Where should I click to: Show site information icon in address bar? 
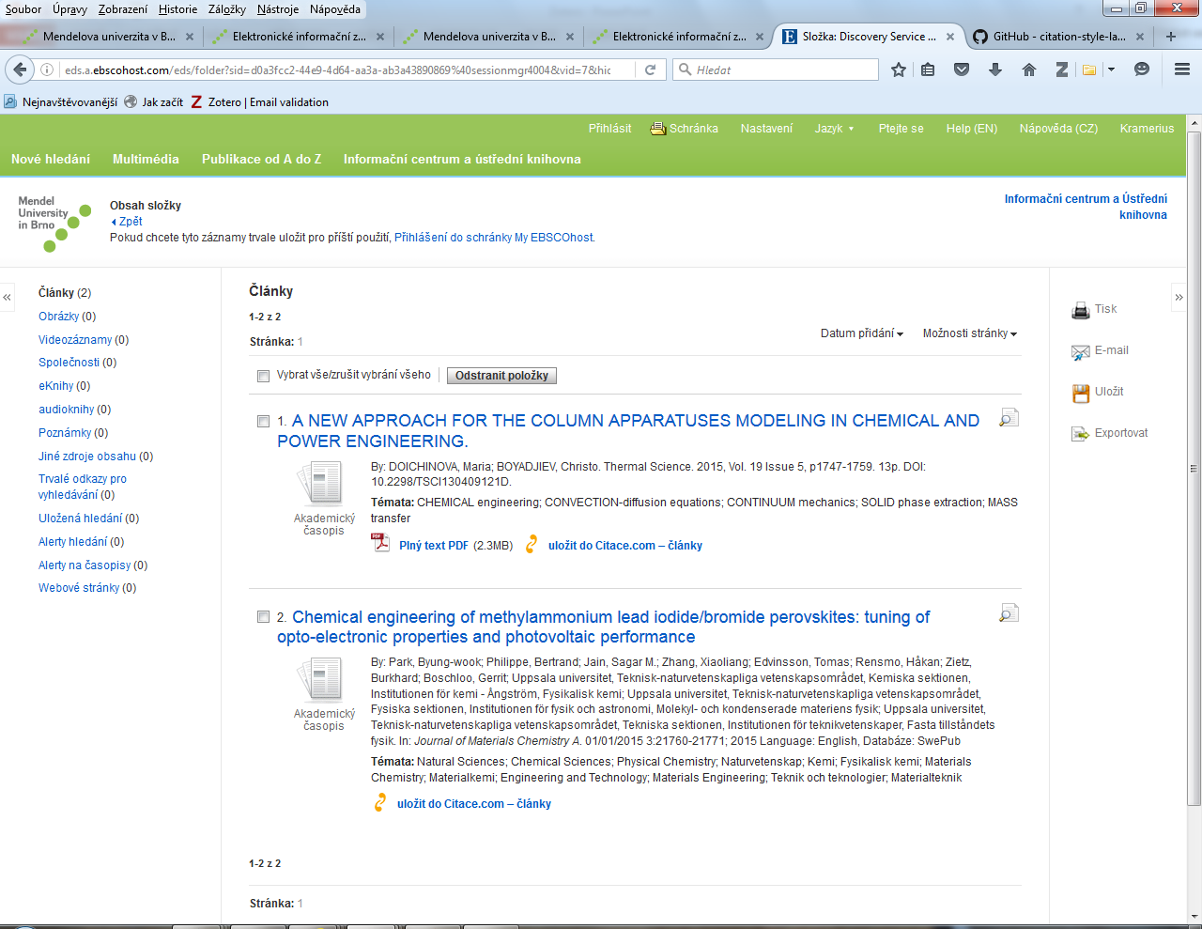coord(47,70)
